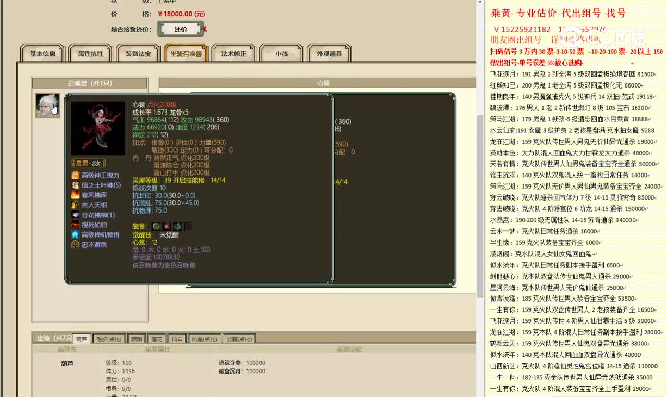The width and height of the screenshot is (667, 397).
Task: Click the price text ¥18000.00 (元)
Action: (181, 14)
